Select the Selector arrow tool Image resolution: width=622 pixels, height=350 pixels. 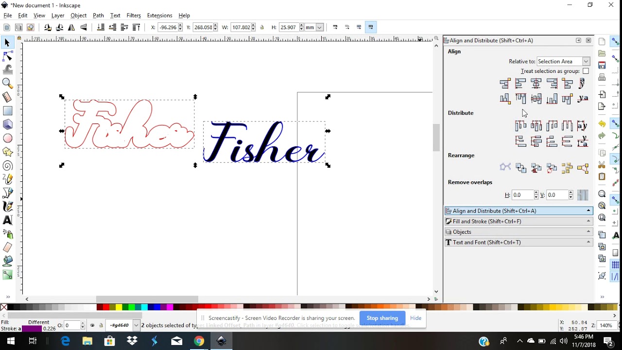click(x=7, y=43)
